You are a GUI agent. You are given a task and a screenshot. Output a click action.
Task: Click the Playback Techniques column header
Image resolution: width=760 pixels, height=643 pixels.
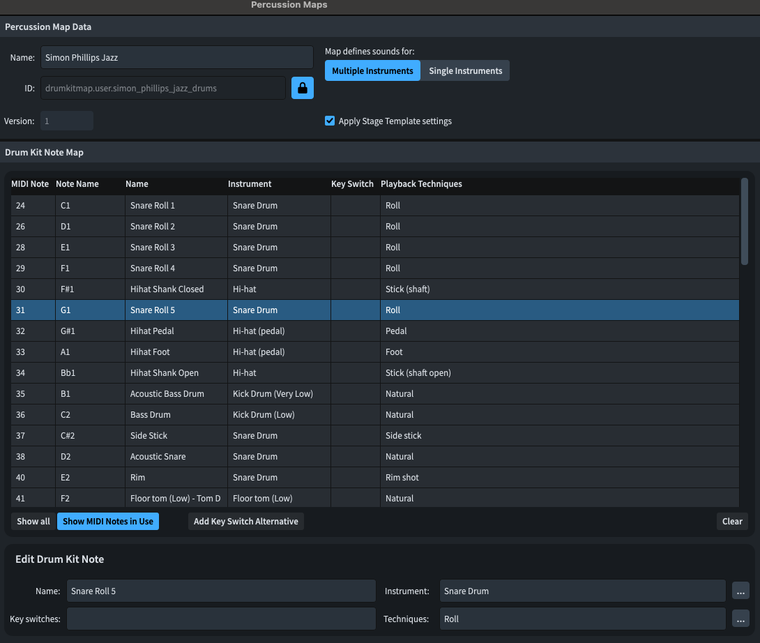[421, 184]
